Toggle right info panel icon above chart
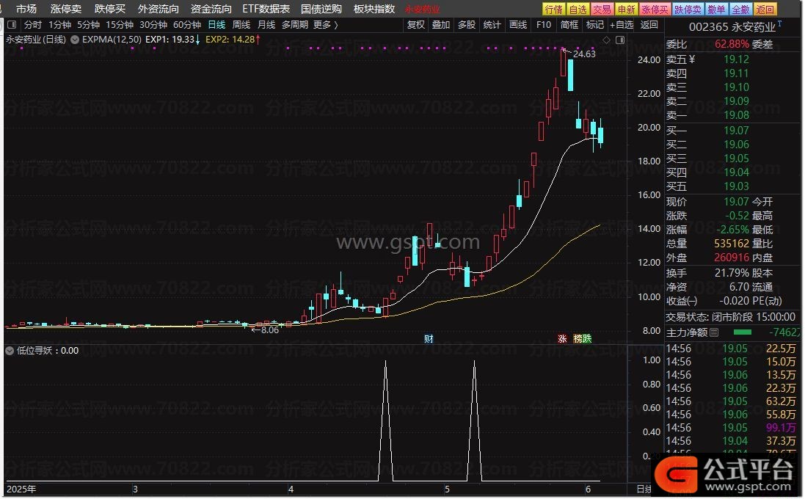Image resolution: width=805 pixels, height=499 pixels. pyautogui.click(x=620, y=40)
